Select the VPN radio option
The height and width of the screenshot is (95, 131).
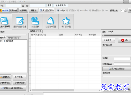103,10
